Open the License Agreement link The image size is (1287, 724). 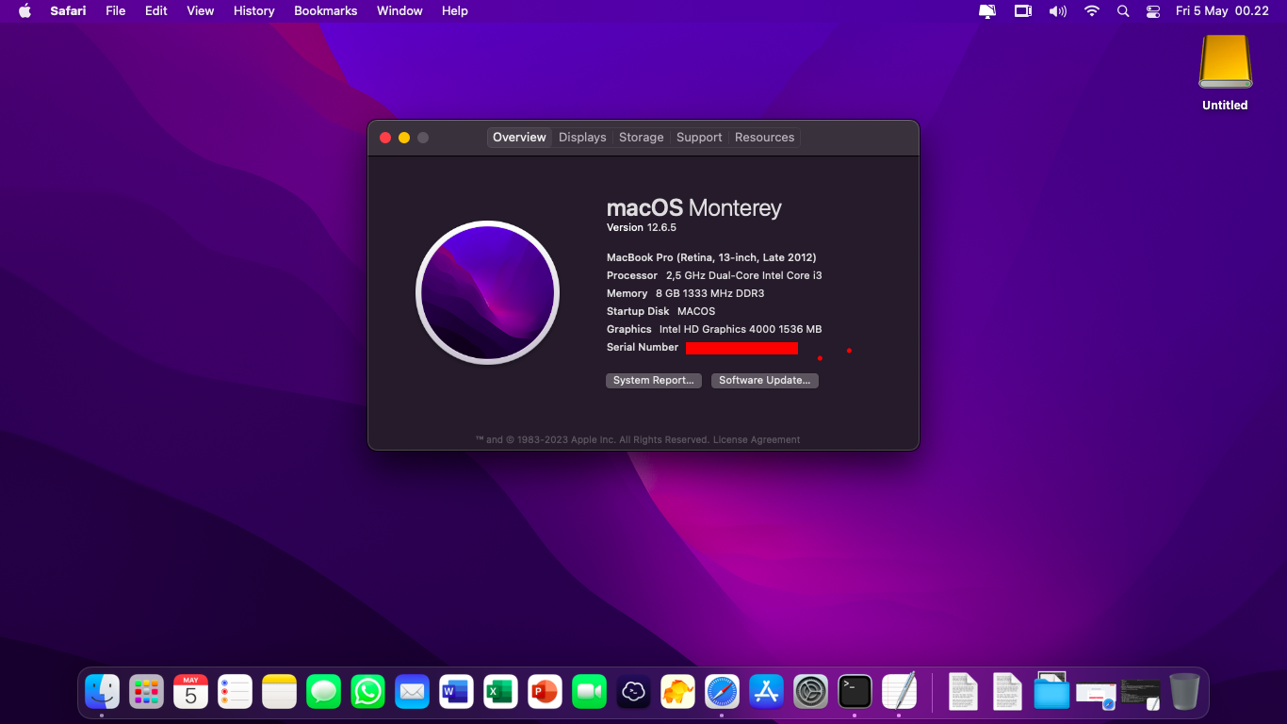[x=757, y=440]
